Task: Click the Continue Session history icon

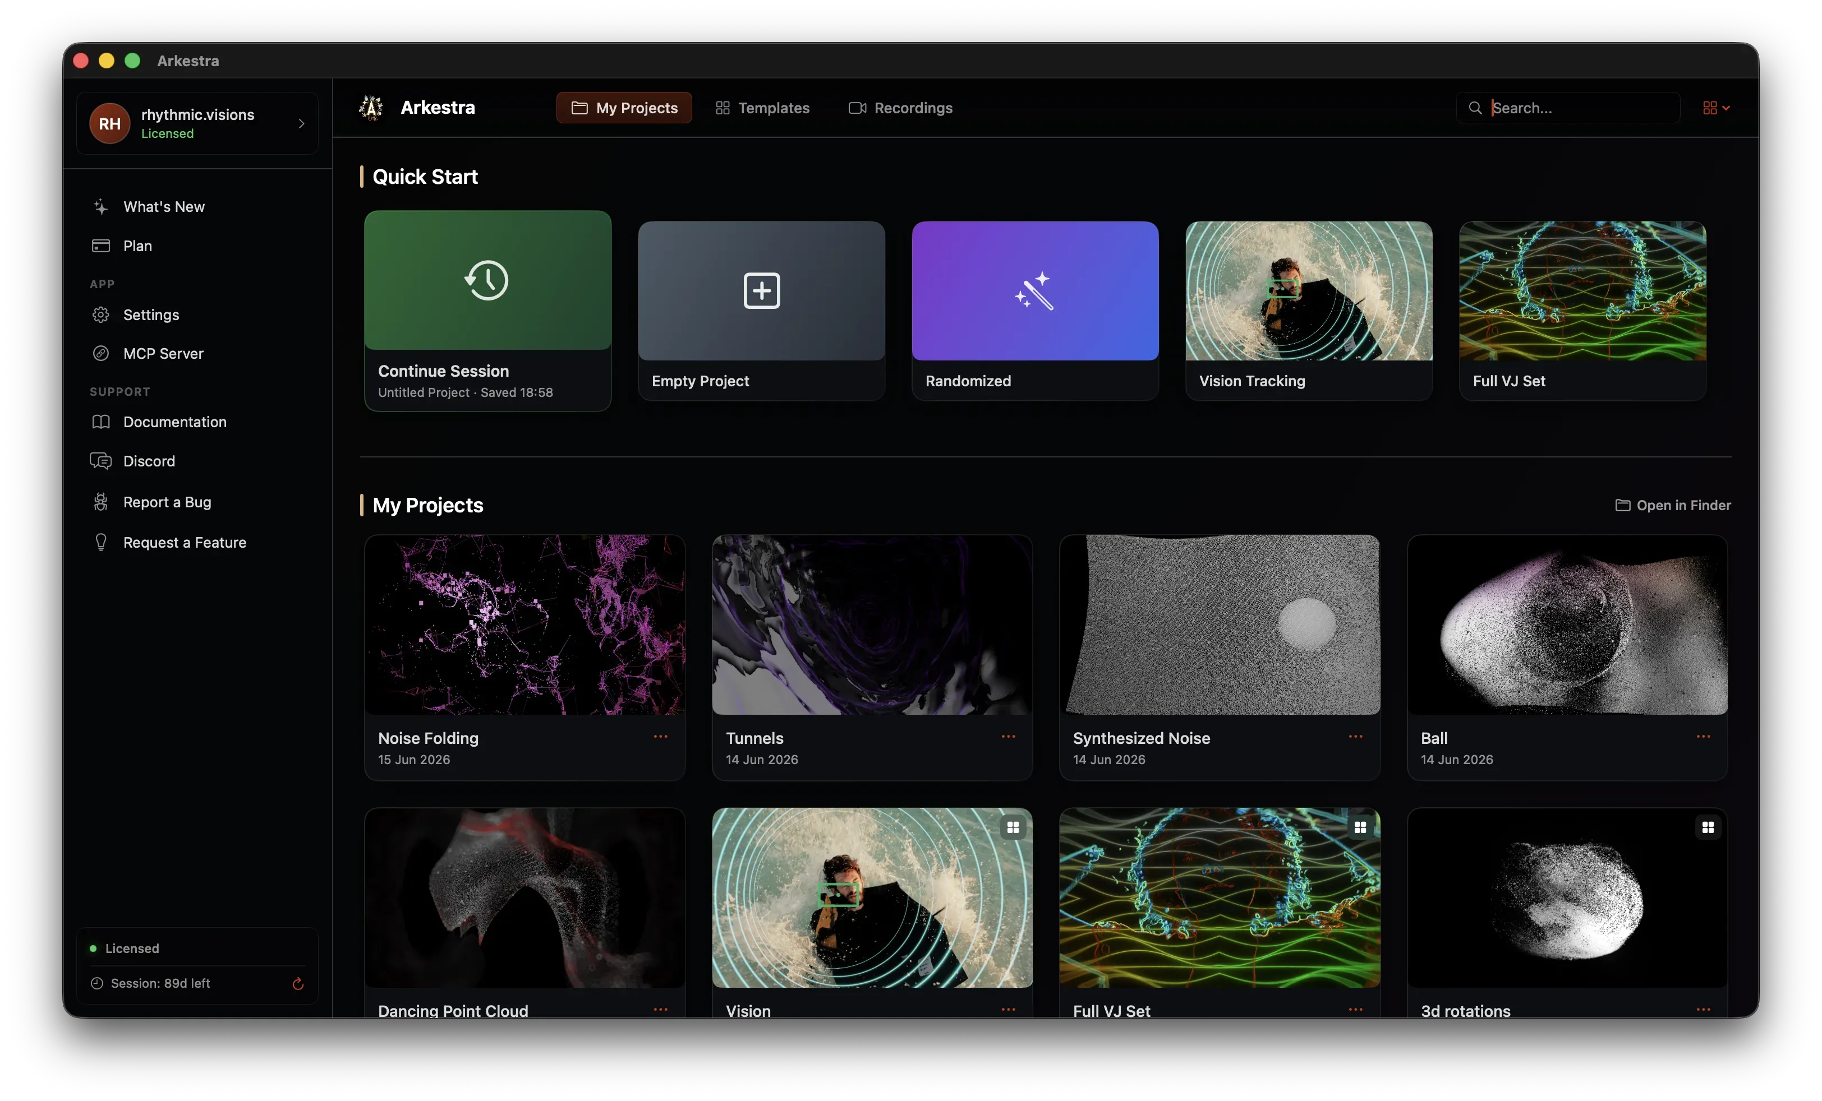Action: pyautogui.click(x=487, y=280)
